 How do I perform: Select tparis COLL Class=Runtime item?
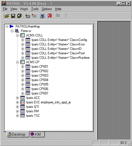tap(60, 58)
